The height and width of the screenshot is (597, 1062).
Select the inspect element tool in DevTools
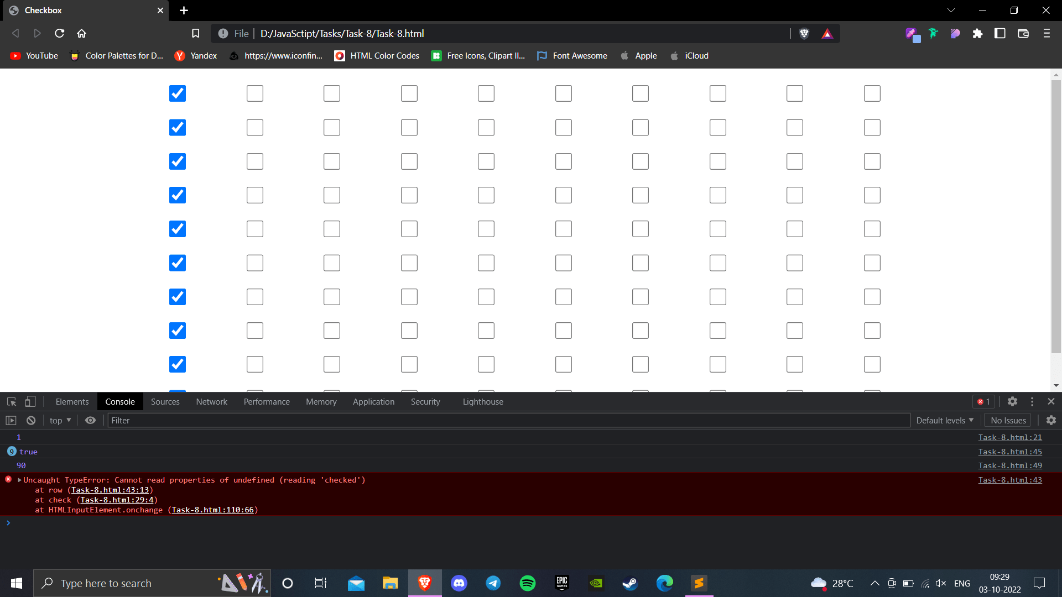click(11, 401)
